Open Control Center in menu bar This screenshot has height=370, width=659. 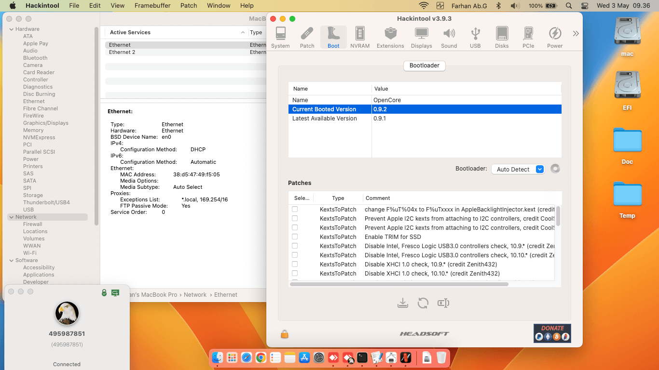[x=585, y=6]
